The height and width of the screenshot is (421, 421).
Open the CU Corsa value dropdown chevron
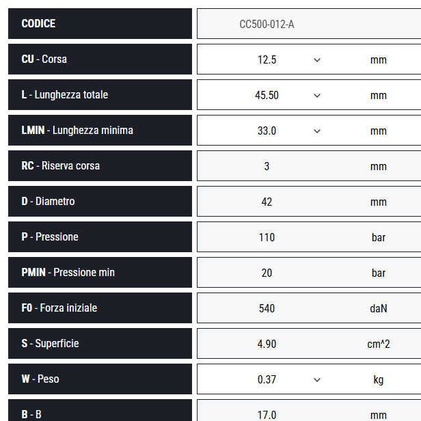[x=317, y=60]
